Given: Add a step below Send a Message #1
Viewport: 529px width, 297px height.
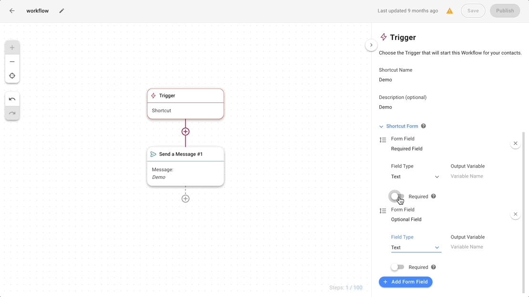Looking at the screenshot, I should [x=185, y=198].
